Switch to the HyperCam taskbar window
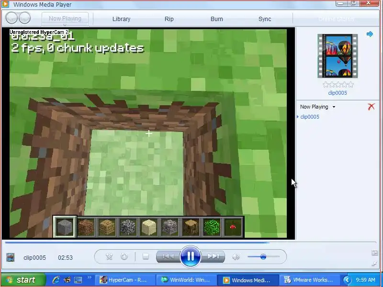Viewport: 383px width, 287px height. [x=125, y=280]
